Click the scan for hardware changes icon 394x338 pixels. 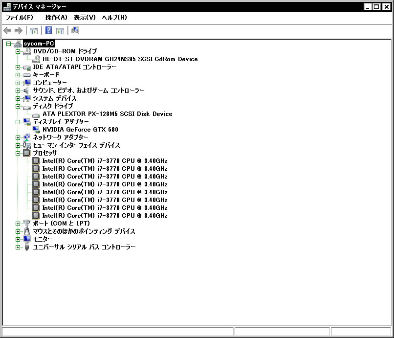point(75,30)
